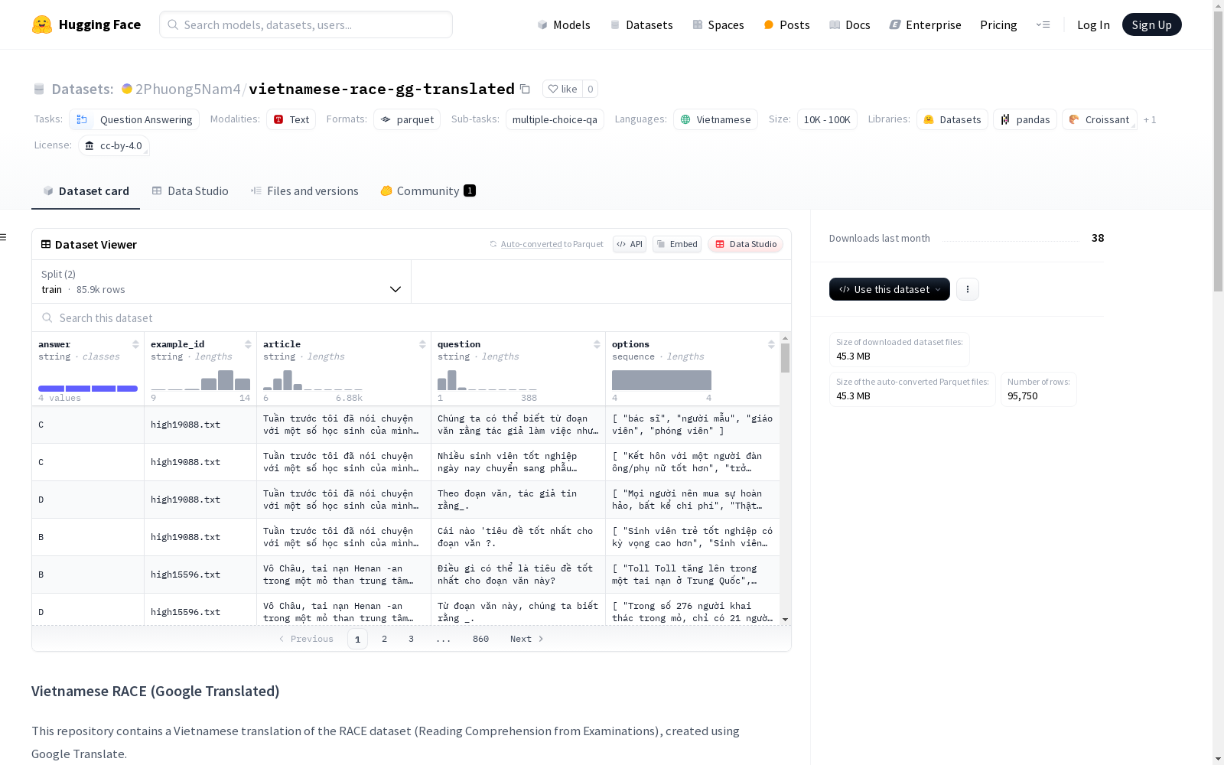The width and height of the screenshot is (1224, 765).
Task: Jump to page 860 of the table
Action: [x=480, y=639]
